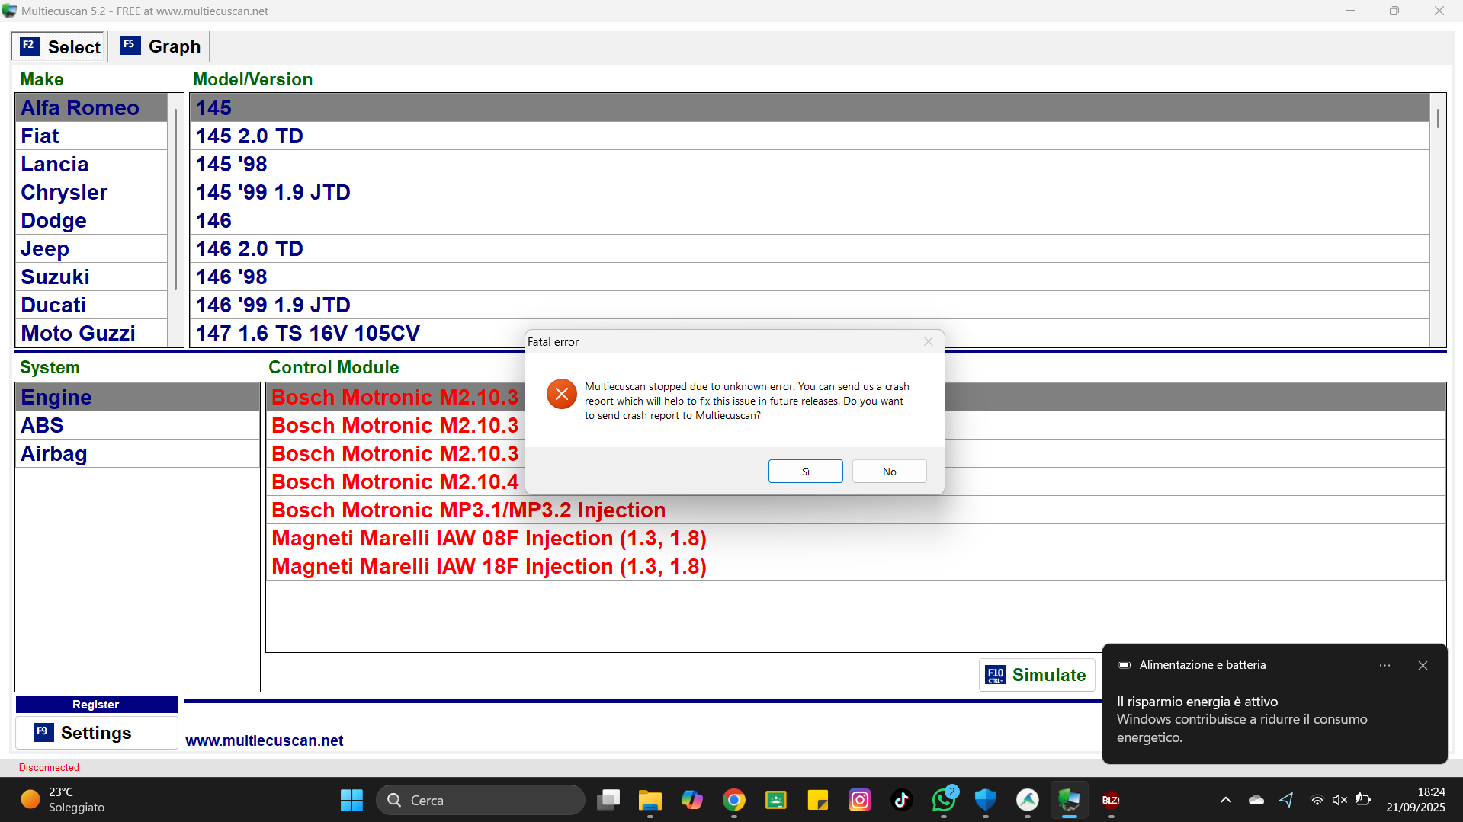Click the Register button
The height and width of the screenshot is (822, 1463).
pos(96,705)
